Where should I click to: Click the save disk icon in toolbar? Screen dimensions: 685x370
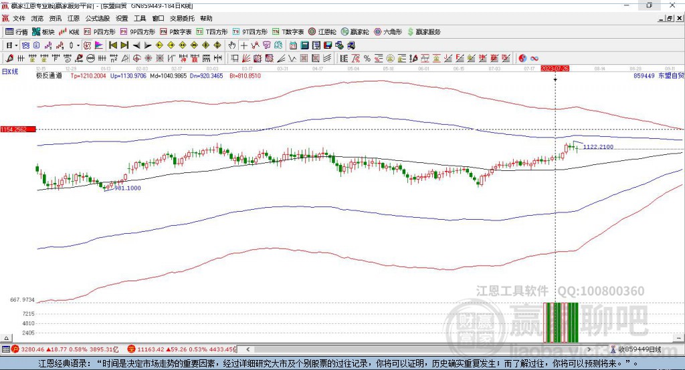tap(328, 45)
